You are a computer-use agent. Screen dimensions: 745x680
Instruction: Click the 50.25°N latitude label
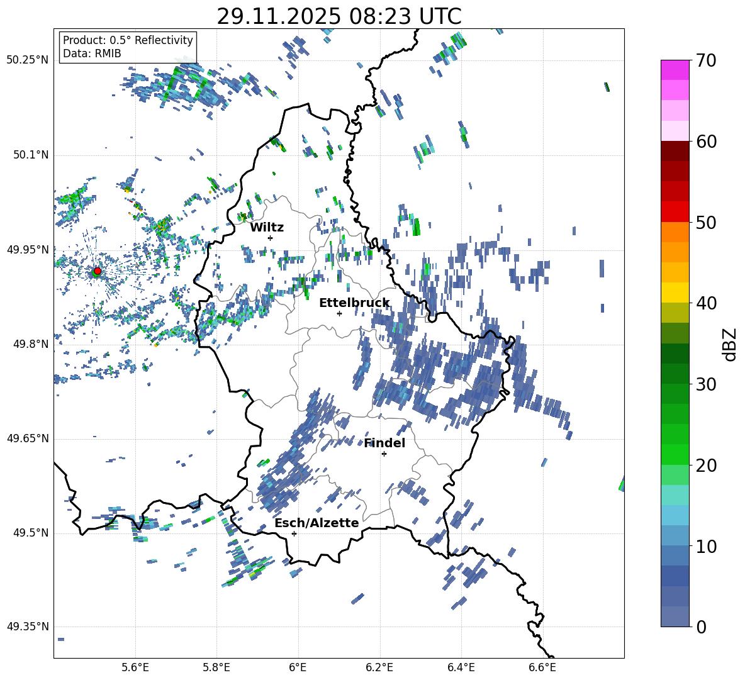coord(28,60)
